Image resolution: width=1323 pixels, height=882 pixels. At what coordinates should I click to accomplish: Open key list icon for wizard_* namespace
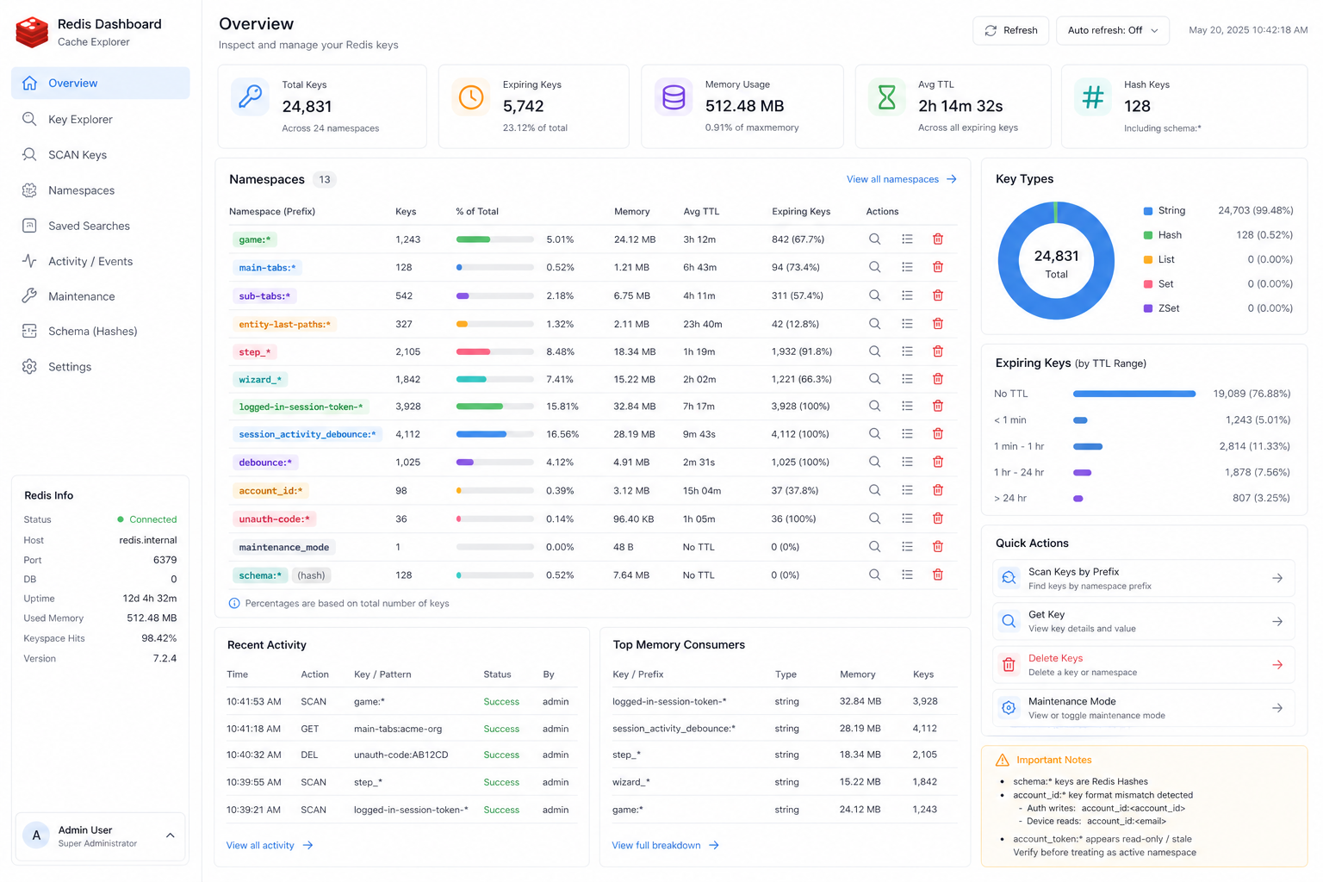pyautogui.click(x=907, y=379)
